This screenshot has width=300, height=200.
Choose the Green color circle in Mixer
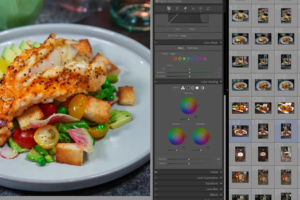pos(184,59)
